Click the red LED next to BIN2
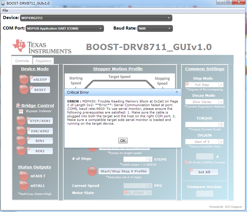The width and height of the screenshot is (247, 212). click(x=21, y=151)
